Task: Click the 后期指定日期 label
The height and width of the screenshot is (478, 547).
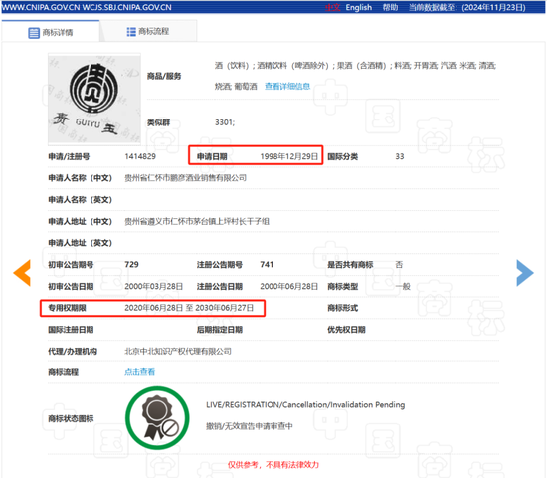Action: pos(220,330)
